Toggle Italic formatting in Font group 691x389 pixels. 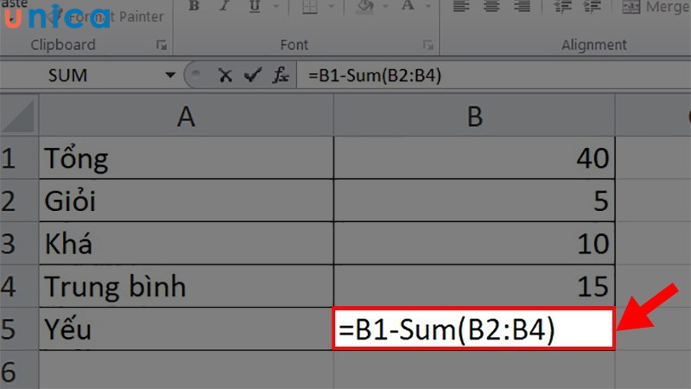pyautogui.click(x=225, y=6)
